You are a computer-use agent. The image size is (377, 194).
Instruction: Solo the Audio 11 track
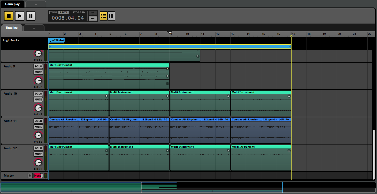coord(38,121)
